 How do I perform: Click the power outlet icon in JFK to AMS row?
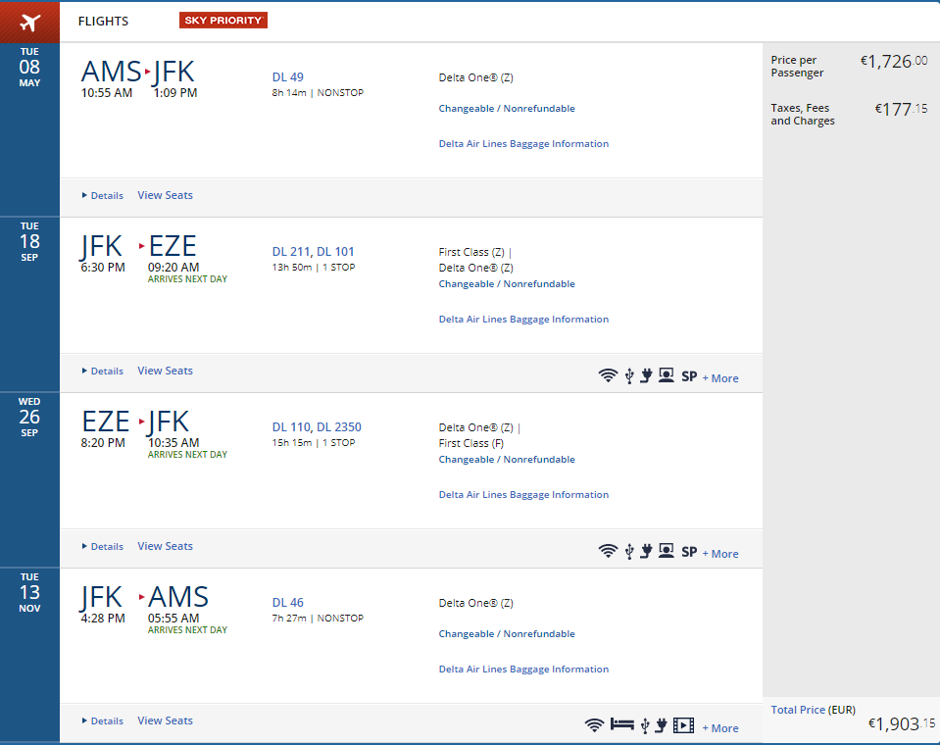tap(662, 725)
